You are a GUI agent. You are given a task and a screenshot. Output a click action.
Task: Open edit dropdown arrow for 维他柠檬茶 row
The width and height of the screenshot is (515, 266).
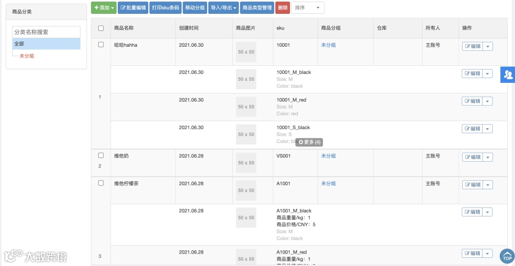(488, 185)
